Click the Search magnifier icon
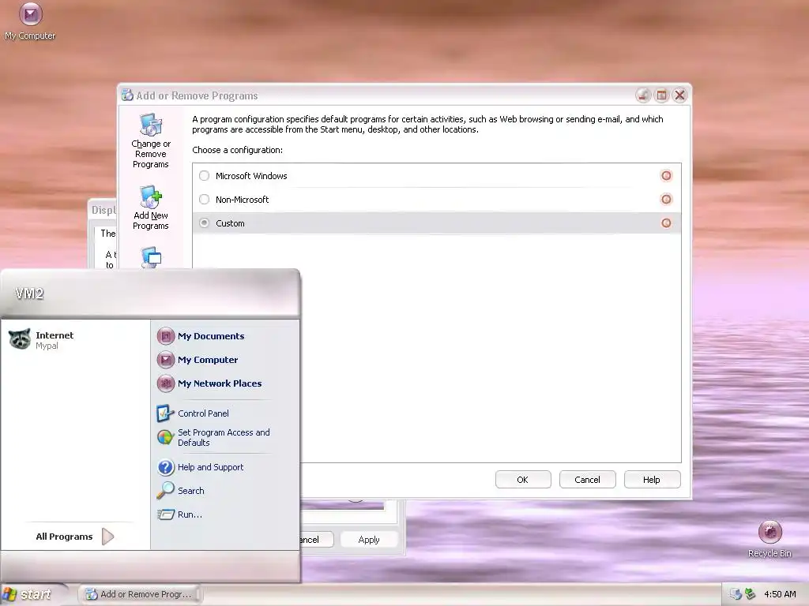Viewport: 809px width, 606px height. pos(165,491)
